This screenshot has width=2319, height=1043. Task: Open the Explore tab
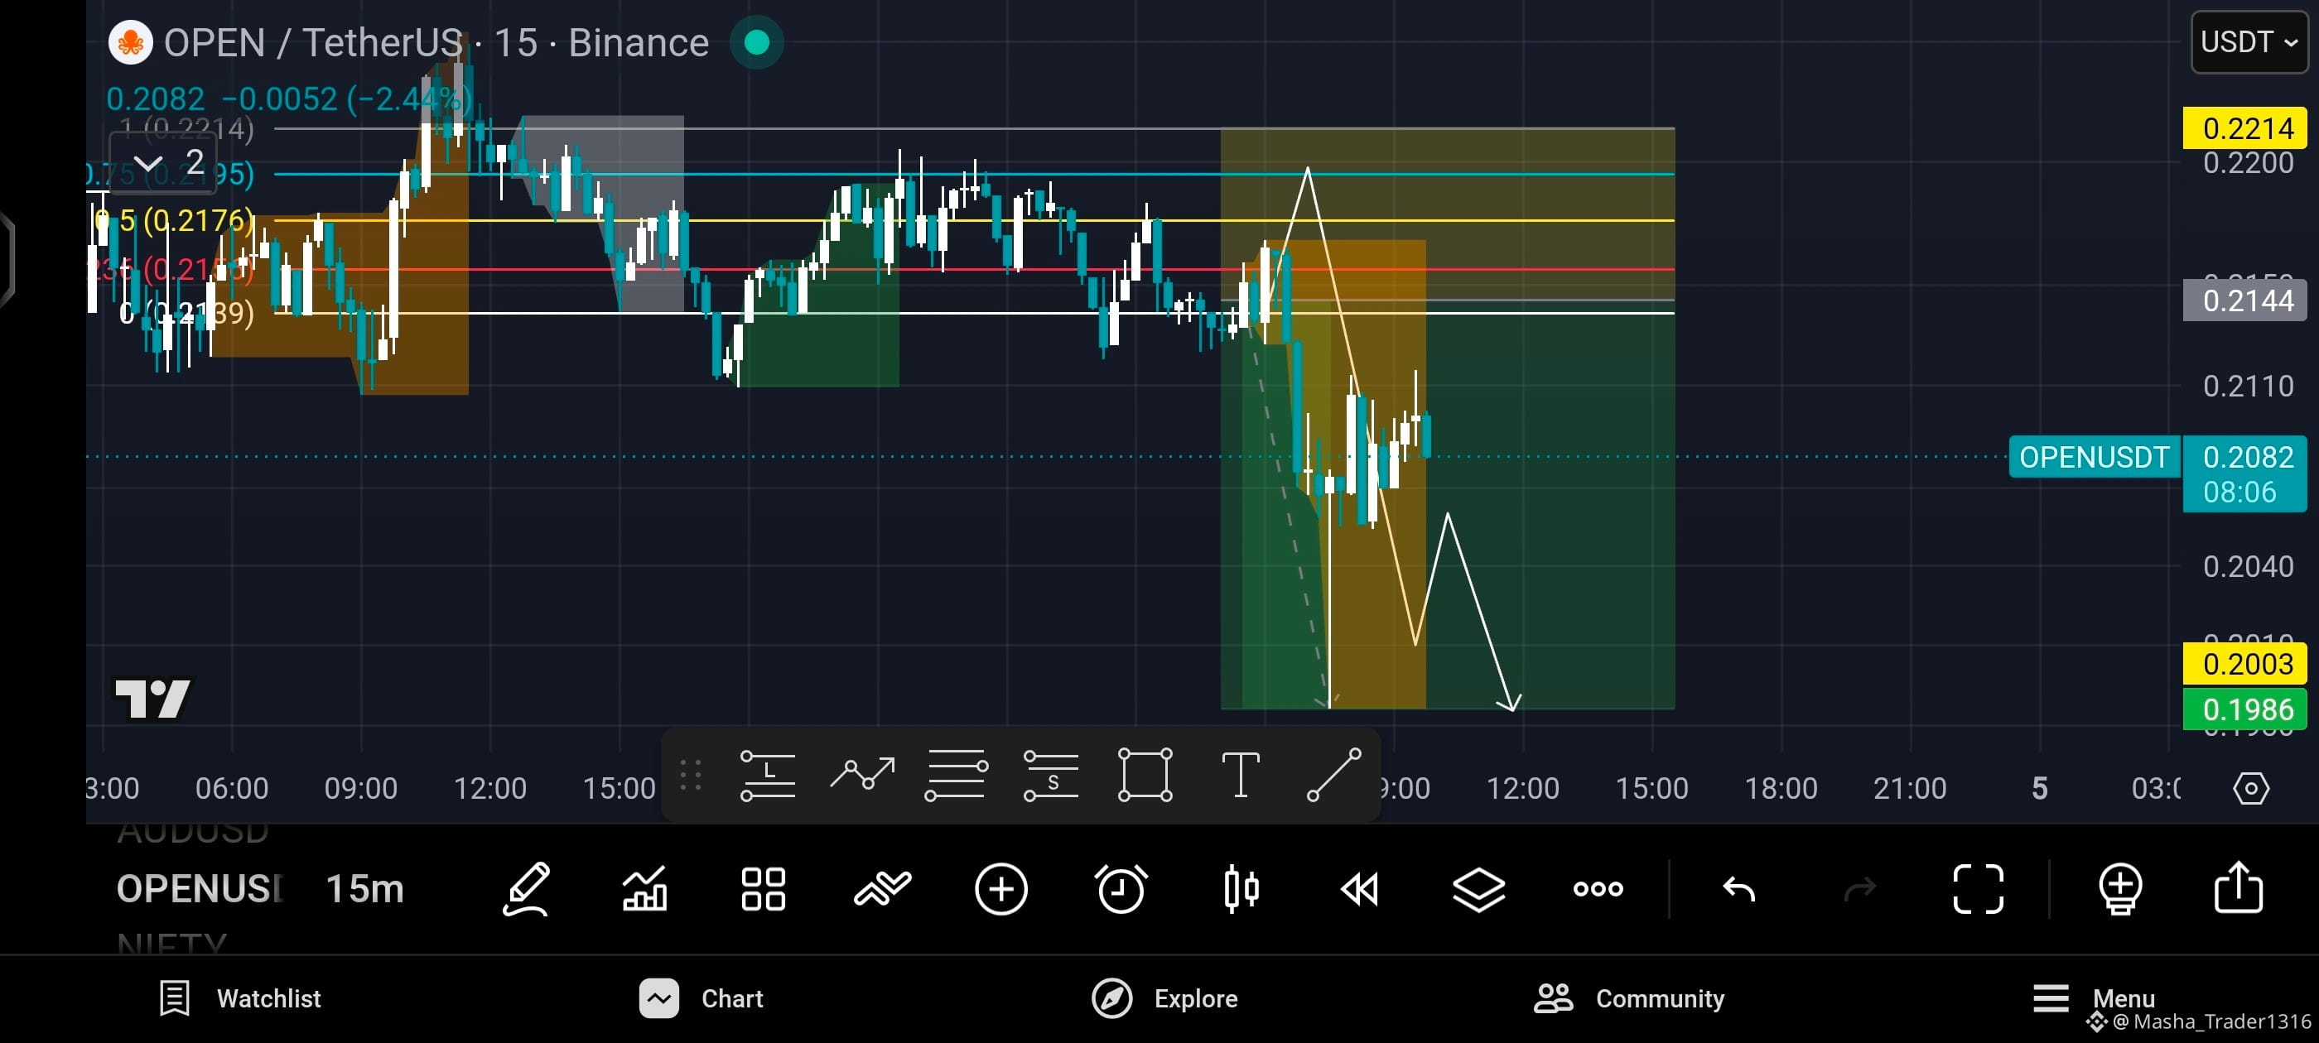[1164, 998]
